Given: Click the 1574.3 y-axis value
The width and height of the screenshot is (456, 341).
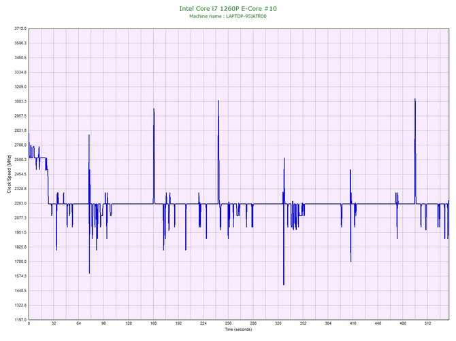Looking at the screenshot, I should click(20, 276).
